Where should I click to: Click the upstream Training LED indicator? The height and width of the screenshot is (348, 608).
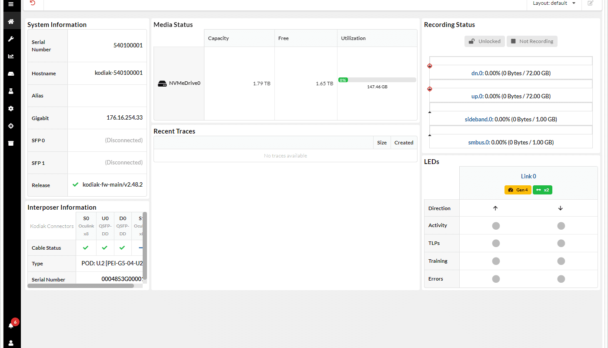(496, 261)
